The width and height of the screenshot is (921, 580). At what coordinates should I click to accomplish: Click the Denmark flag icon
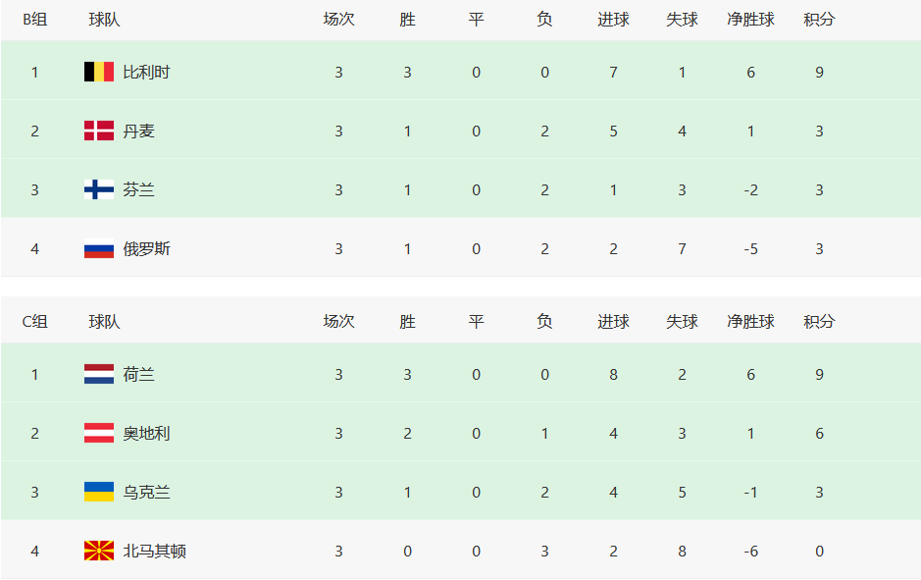pyautogui.click(x=98, y=131)
